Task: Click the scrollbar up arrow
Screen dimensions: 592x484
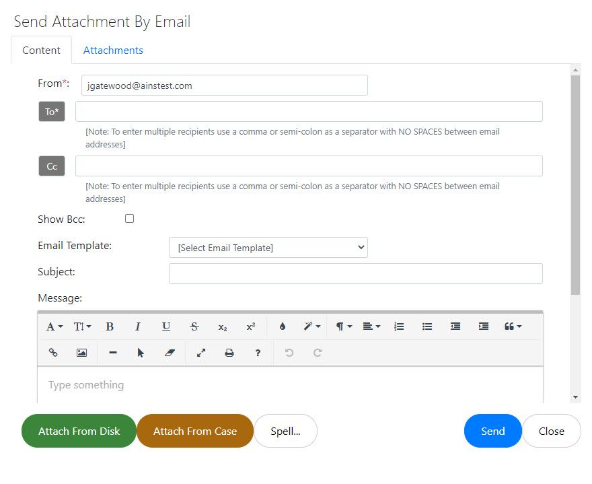Action: click(575, 70)
